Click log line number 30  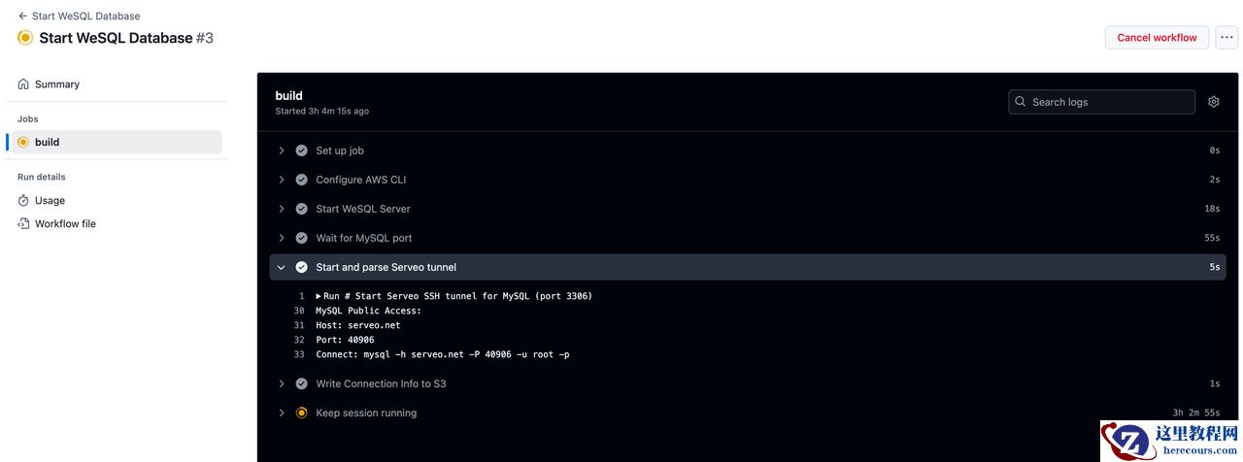(x=299, y=311)
